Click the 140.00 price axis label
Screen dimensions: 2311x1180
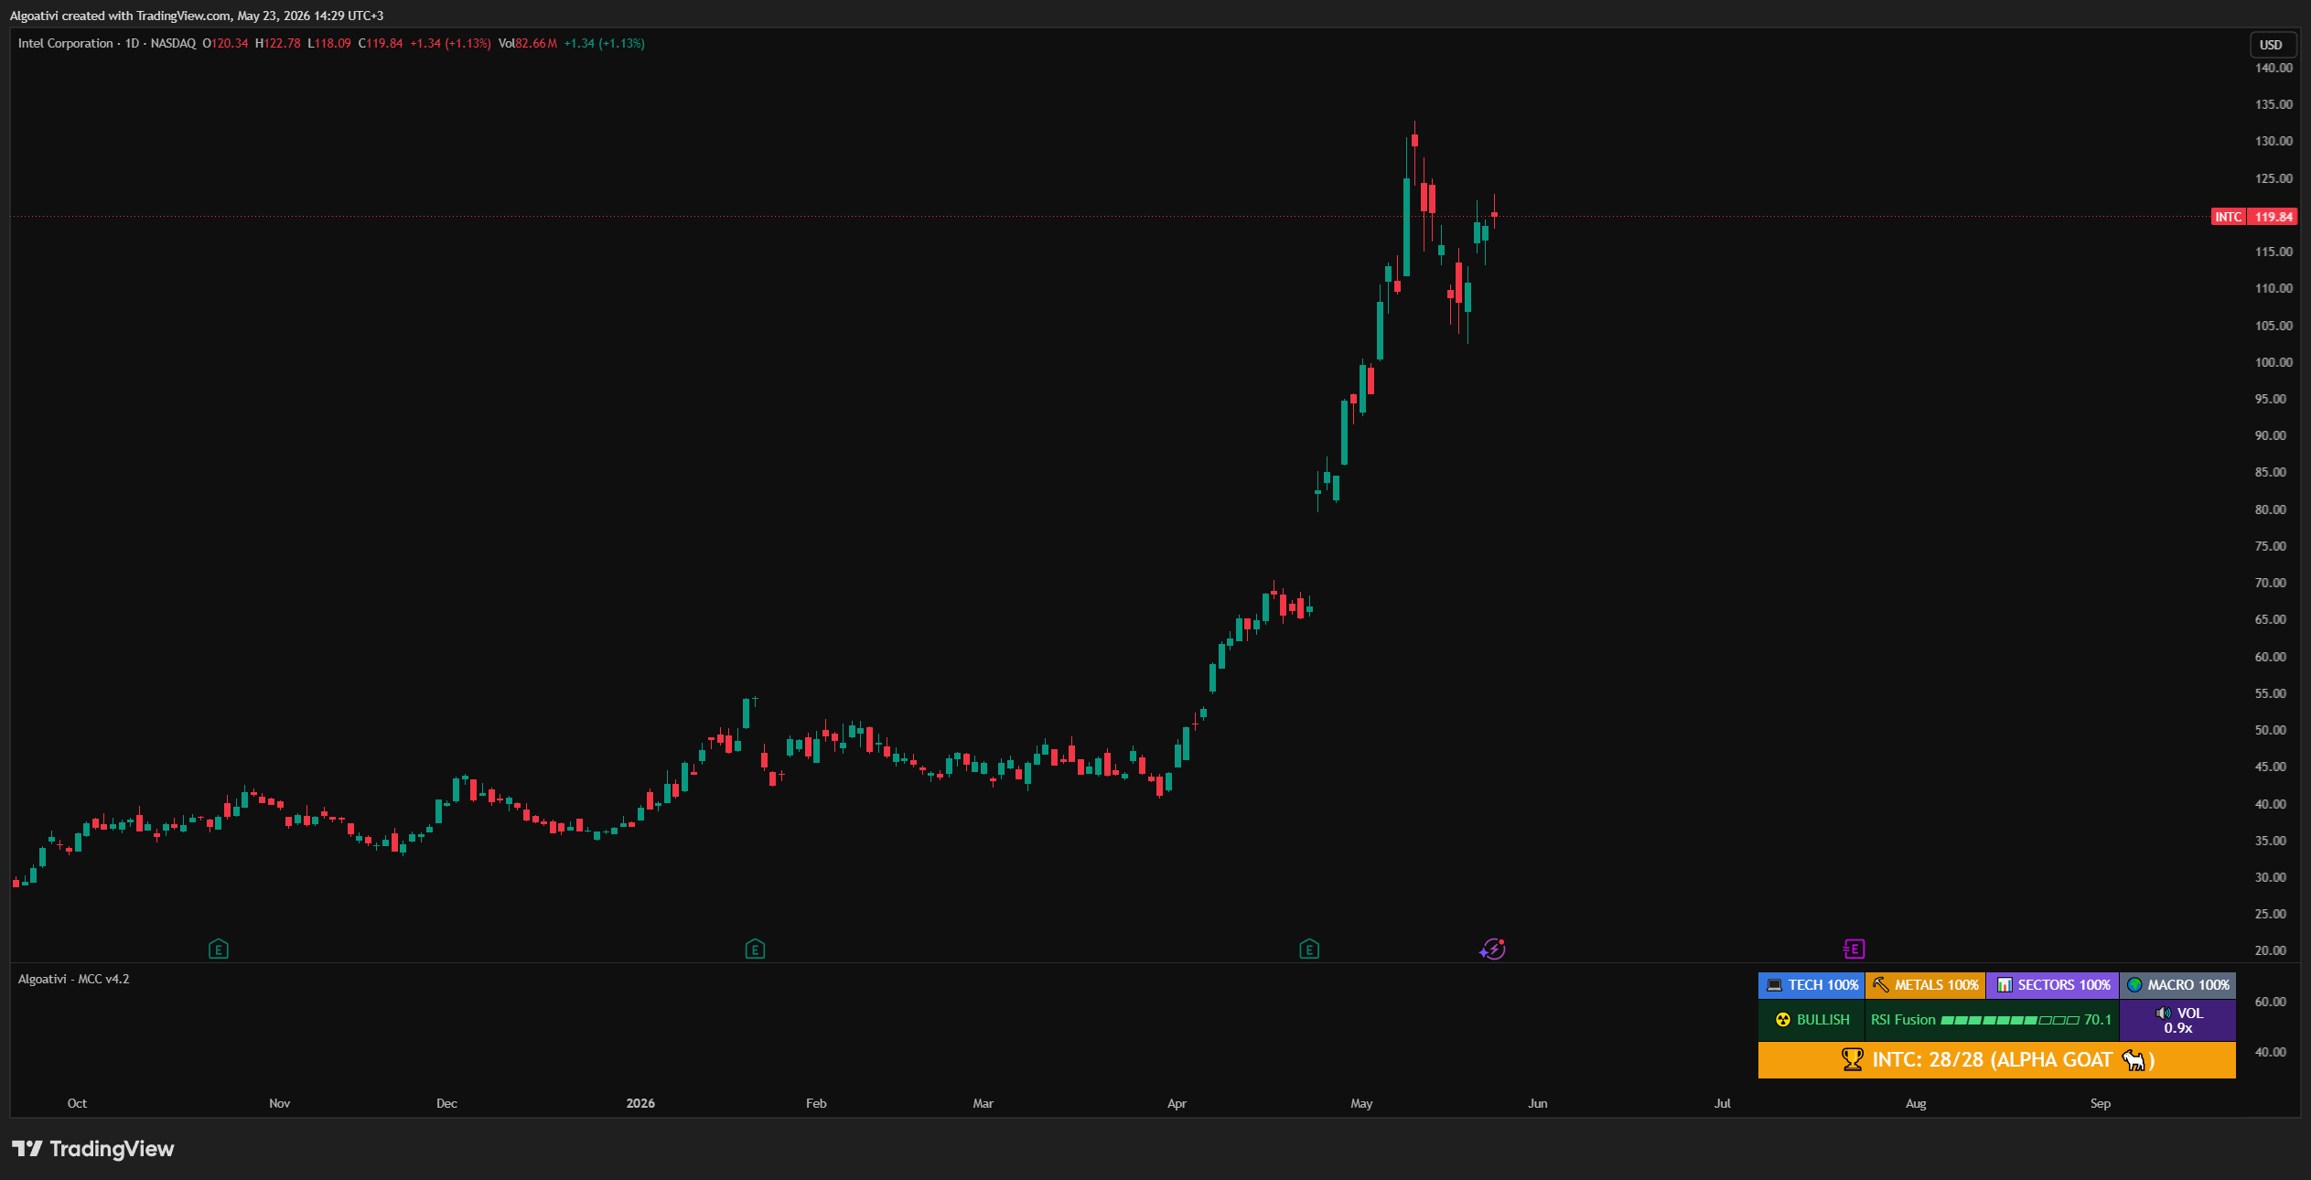point(2273,68)
